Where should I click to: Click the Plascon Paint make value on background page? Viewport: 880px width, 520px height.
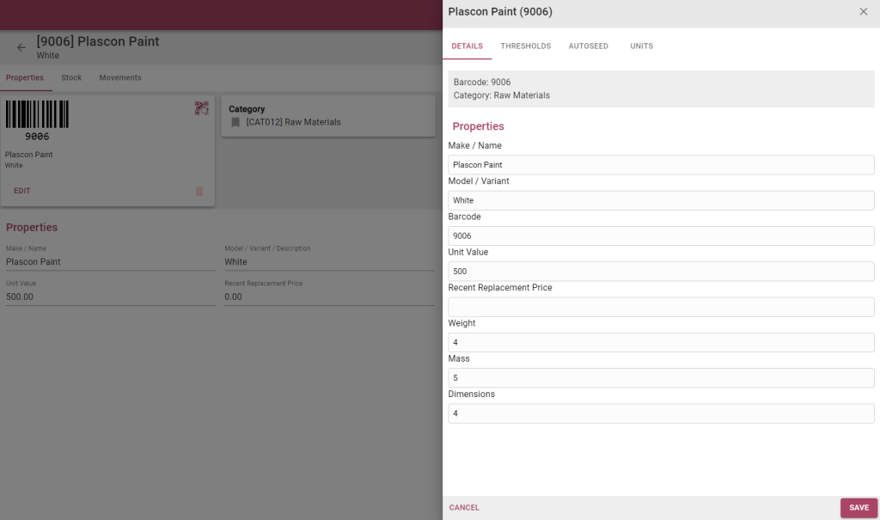[34, 262]
